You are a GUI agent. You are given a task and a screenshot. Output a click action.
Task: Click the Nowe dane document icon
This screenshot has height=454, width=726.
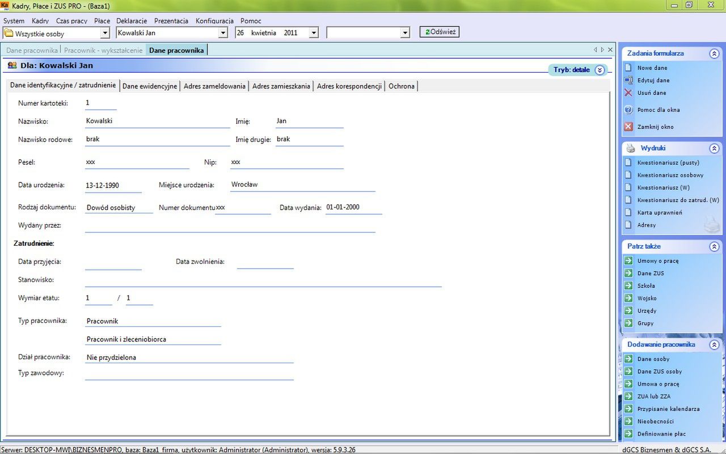[x=628, y=68]
